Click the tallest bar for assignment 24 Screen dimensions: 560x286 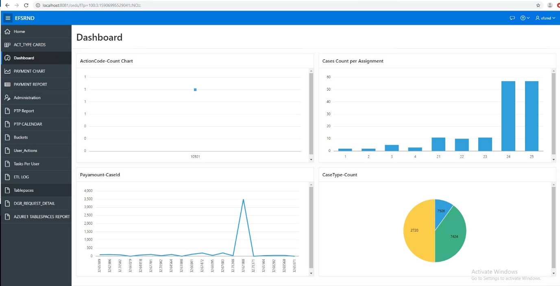[x=508, y=116]
